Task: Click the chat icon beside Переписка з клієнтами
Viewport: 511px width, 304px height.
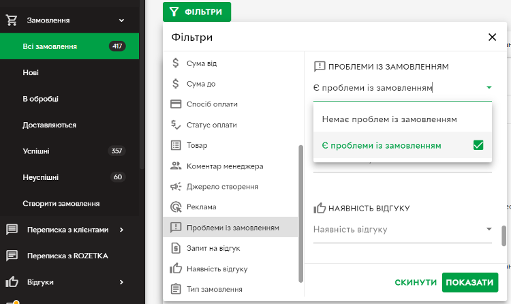Action: click(12, 230)
